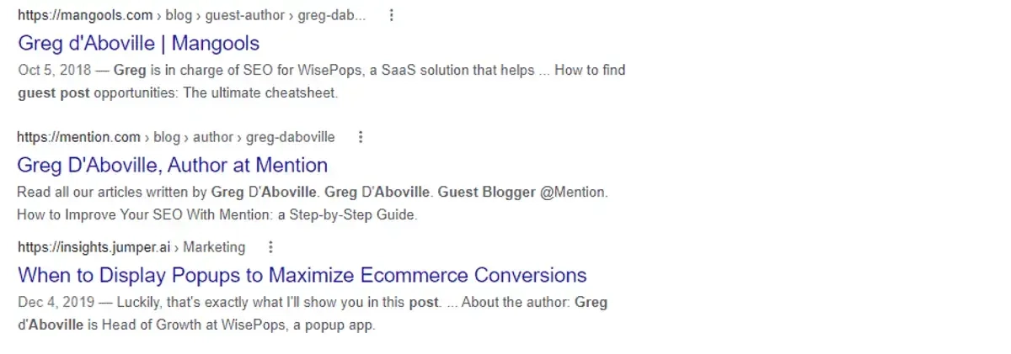Open the three-dot menu beside the mention.com result

[361, 137]
